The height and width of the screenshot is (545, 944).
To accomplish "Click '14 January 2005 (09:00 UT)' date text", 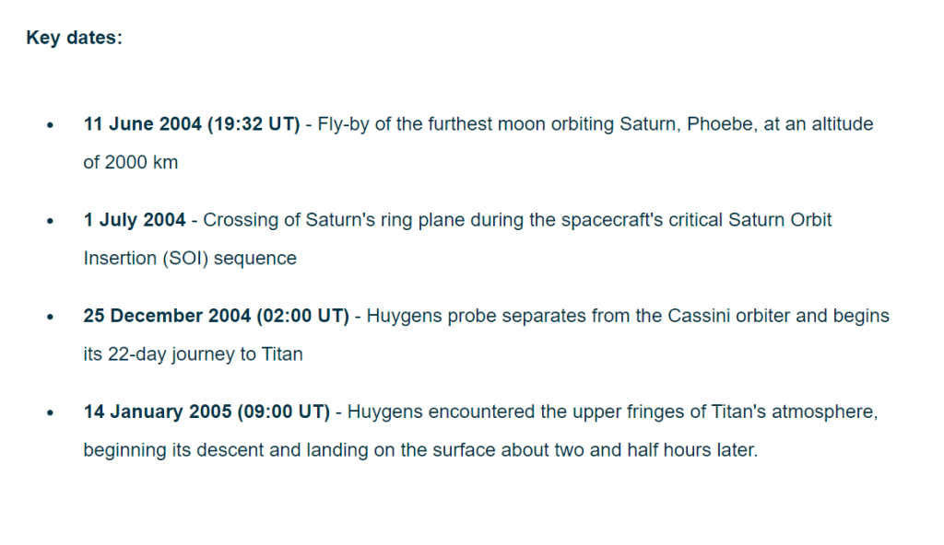I will (206, 412).
